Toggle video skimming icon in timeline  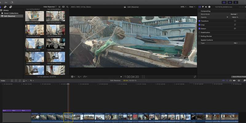[x=223, y=81]
